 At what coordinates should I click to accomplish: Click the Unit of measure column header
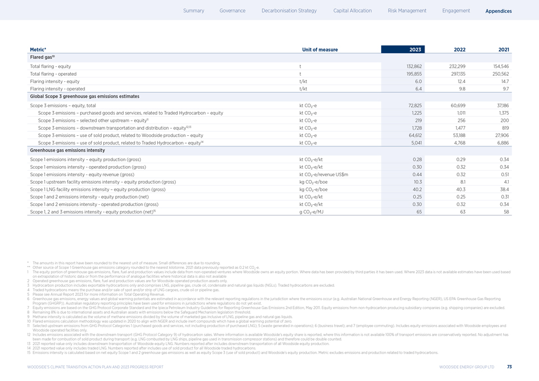pos(319,49)
